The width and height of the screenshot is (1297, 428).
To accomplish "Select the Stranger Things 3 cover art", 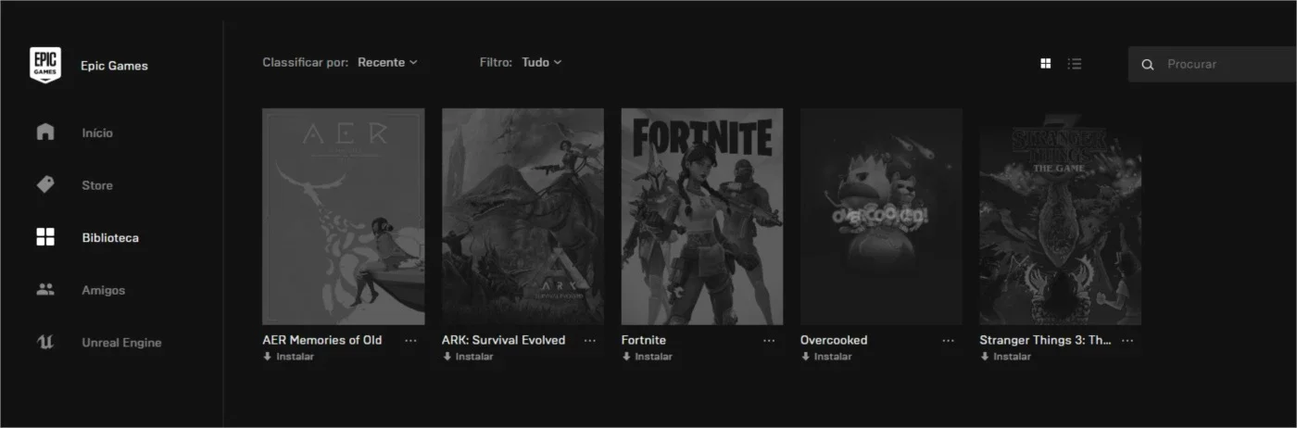I will click(x=1061, y=217).
